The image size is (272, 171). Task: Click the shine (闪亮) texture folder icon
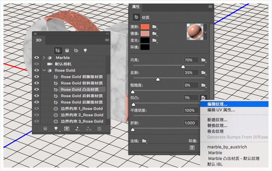tap(203, 60)
